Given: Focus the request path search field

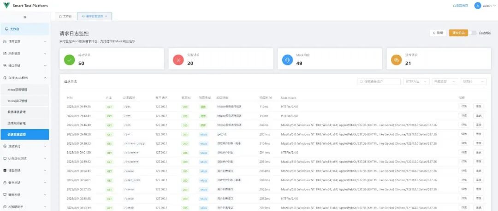Looking at the screenshot, I should click(x=379, y=81).
